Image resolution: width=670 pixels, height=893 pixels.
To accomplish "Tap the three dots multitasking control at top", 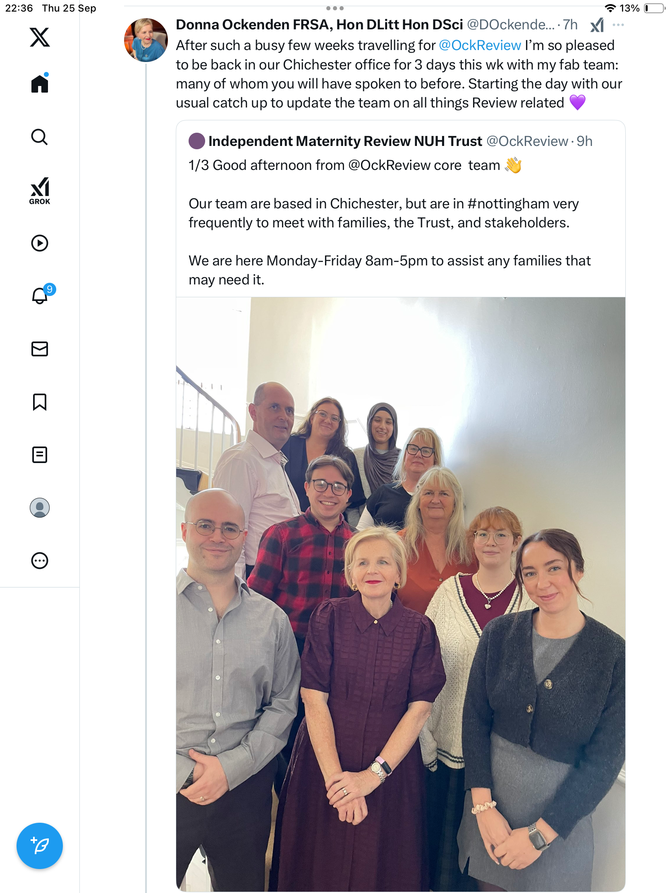I will click(335, 8).
